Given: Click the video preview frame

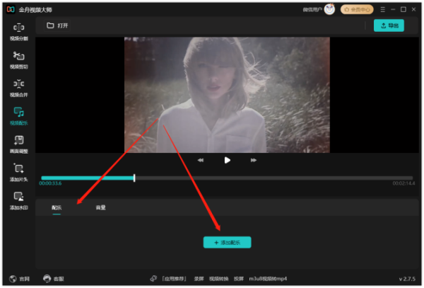Looking at the screenshot, I should click(x=227, y=95).
